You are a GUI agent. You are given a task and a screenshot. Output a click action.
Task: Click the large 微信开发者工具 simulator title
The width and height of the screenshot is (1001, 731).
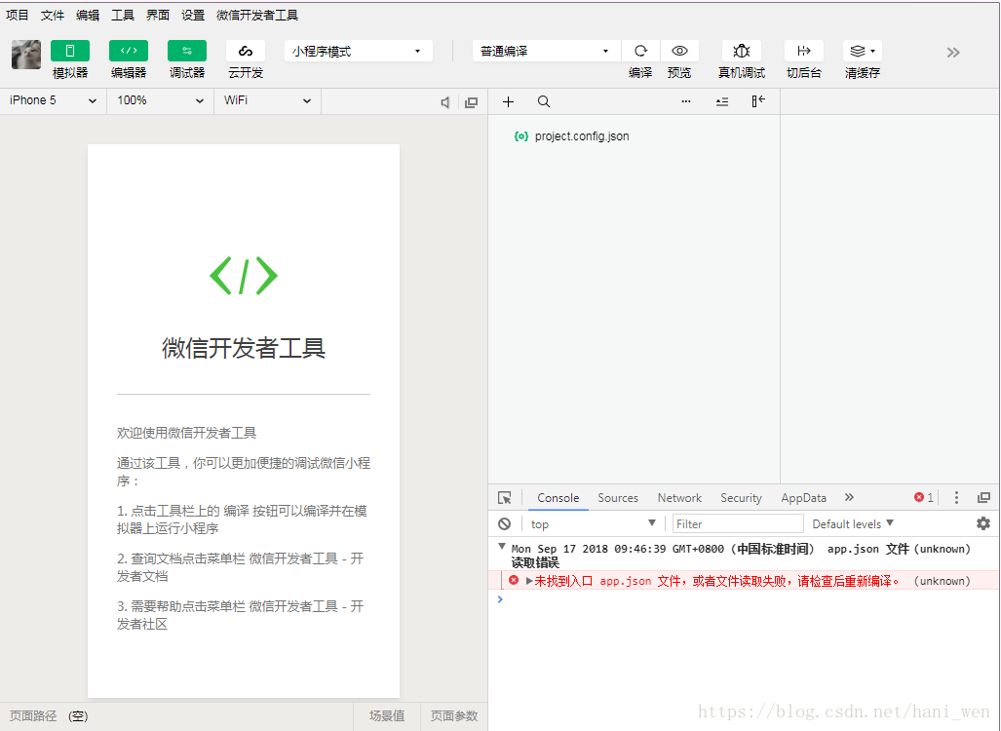(244, 348)
